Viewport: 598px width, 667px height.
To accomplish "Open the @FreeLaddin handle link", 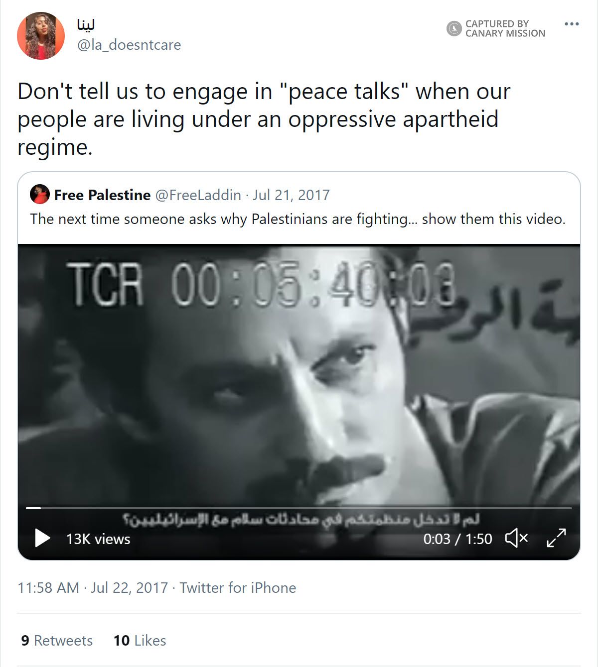I will click(199, 195).
